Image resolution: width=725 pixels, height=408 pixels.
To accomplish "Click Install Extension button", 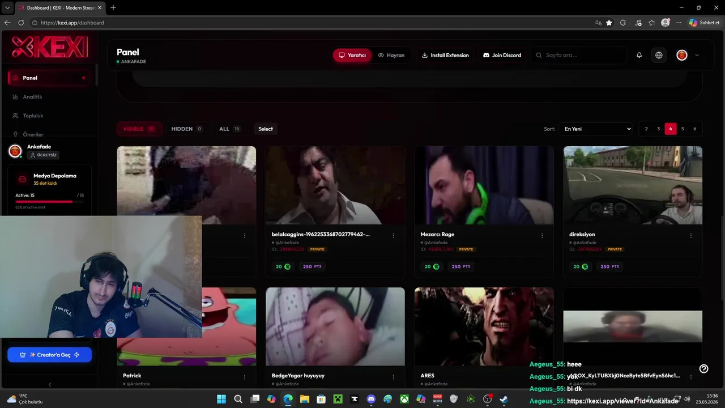I will (445, 55).
